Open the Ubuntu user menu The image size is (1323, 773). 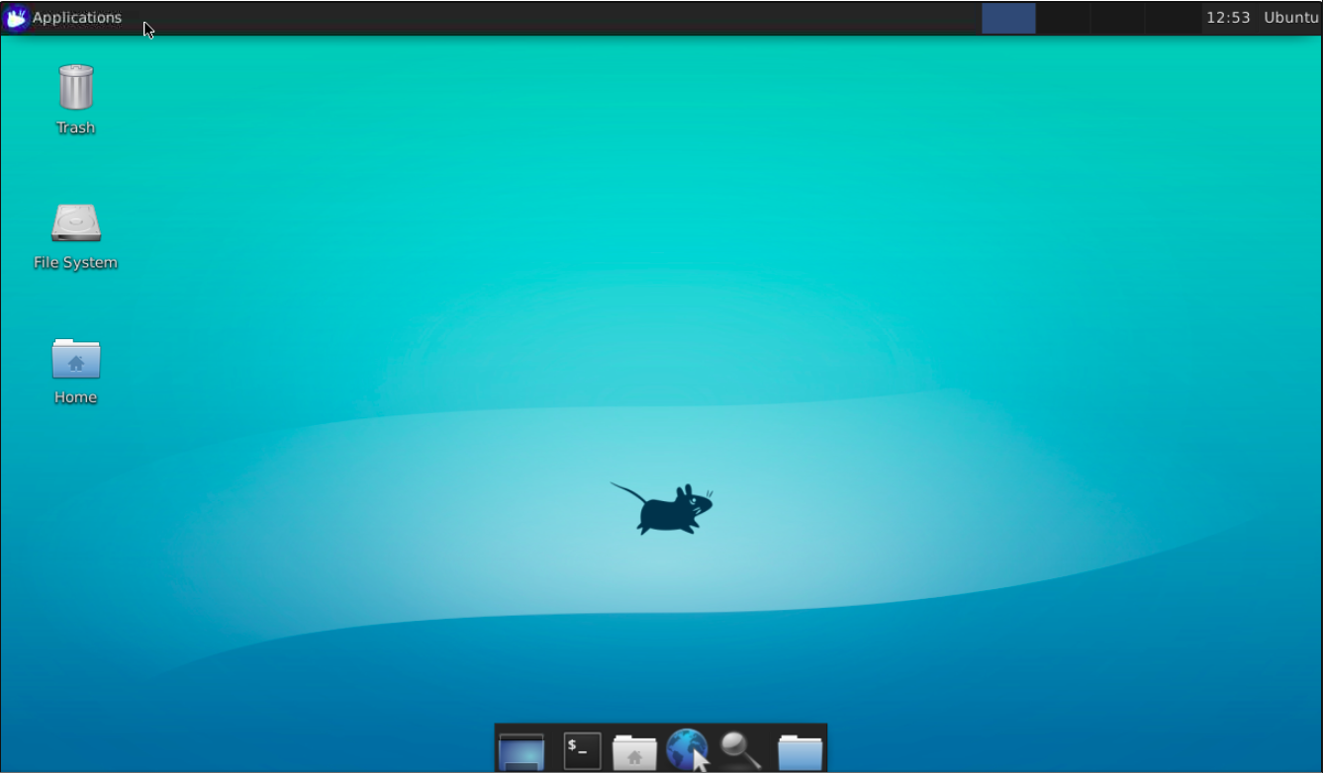[x=1290, y=18]
